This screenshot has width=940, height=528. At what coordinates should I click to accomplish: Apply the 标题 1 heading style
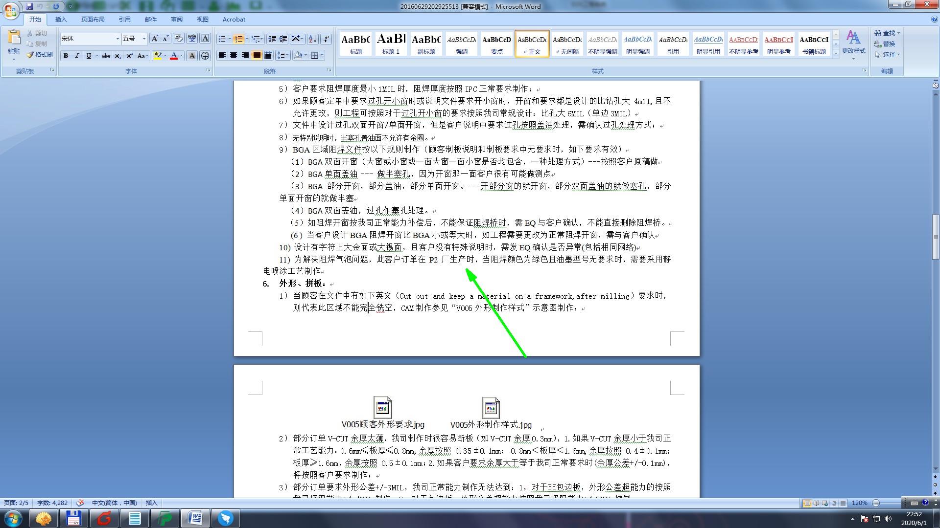click(391, 44)
